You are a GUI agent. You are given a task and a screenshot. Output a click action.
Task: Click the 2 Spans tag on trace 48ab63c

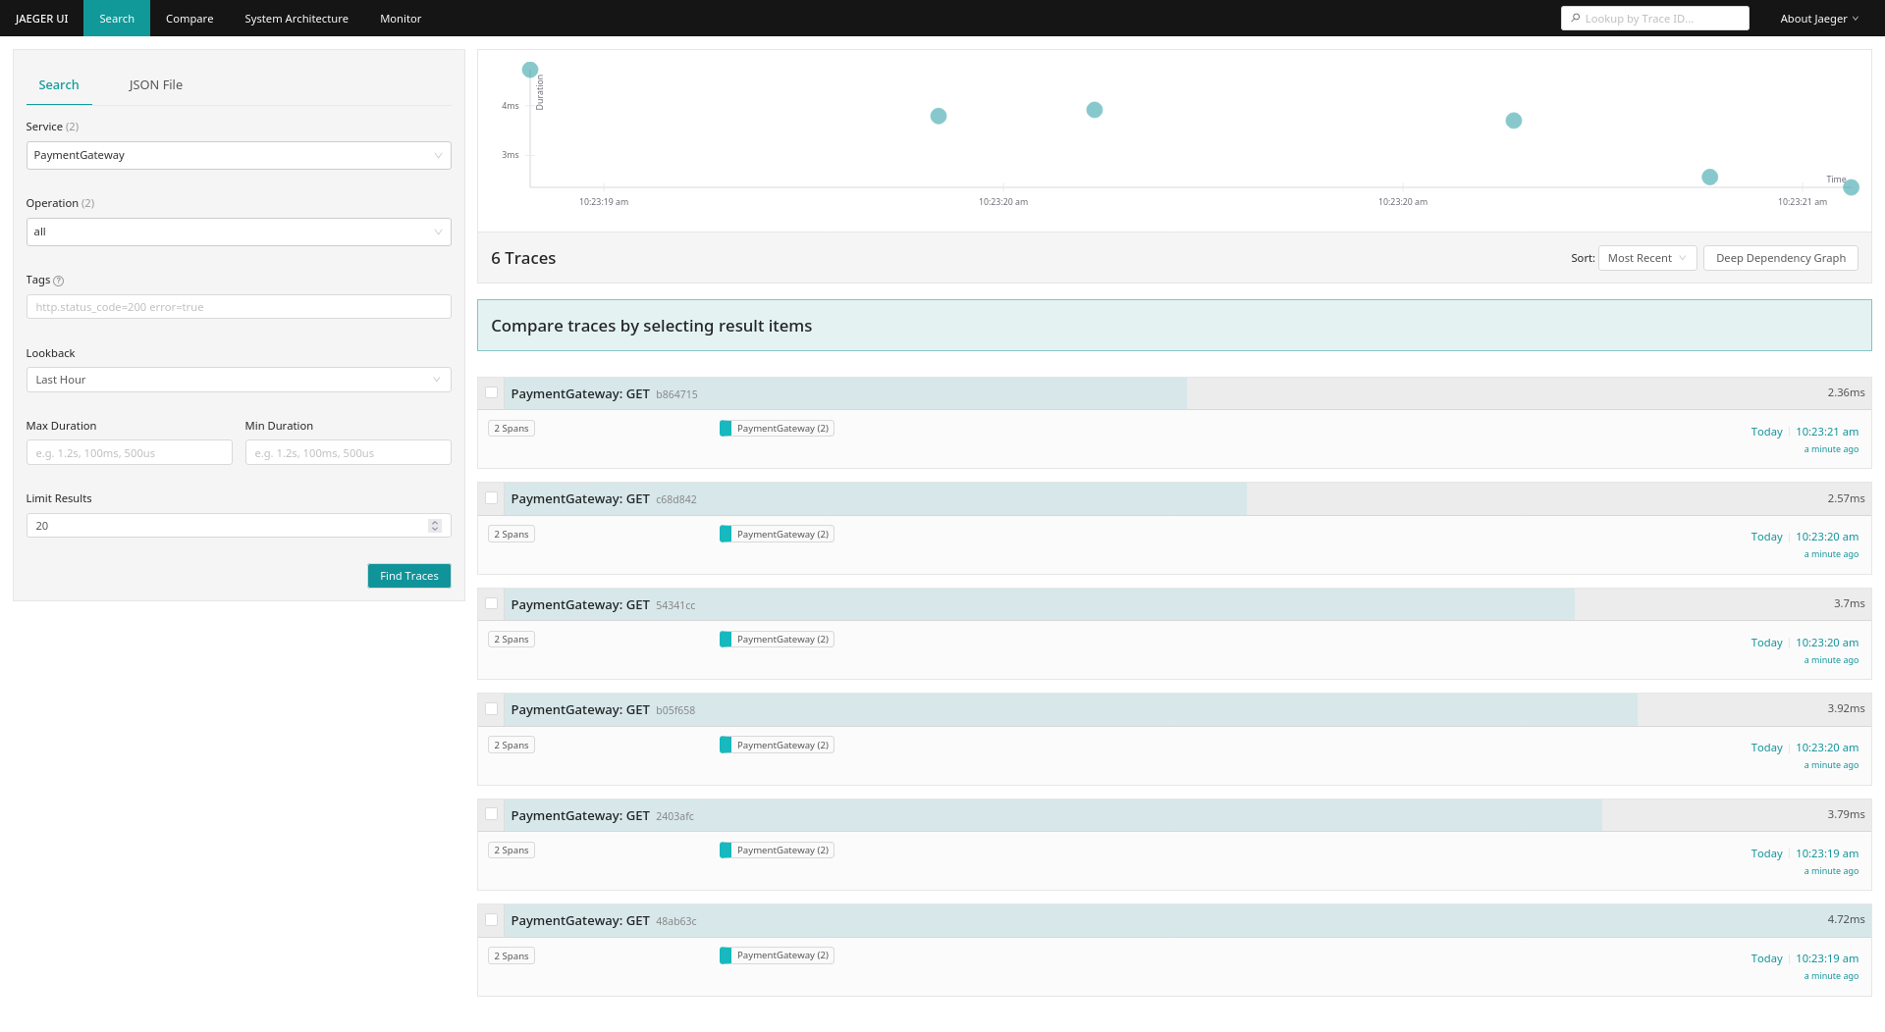click(x=512, y=956)
